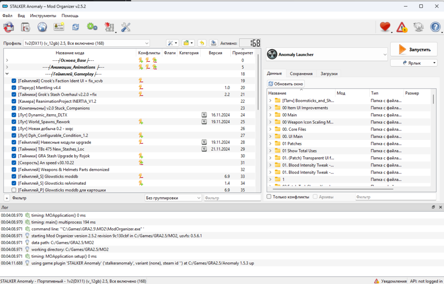
Task: Open the executables gears icon
Action: (92, 27)
